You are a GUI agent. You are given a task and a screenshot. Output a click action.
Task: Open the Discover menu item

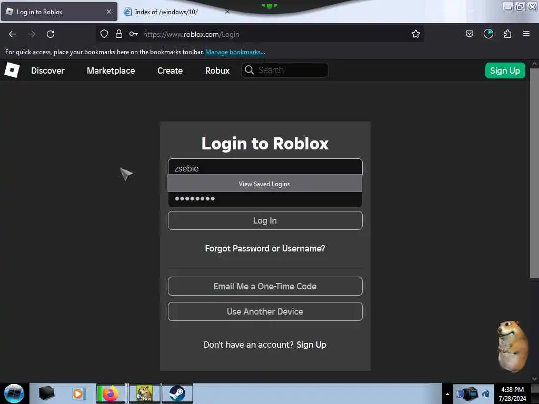[x=48, y=70]
